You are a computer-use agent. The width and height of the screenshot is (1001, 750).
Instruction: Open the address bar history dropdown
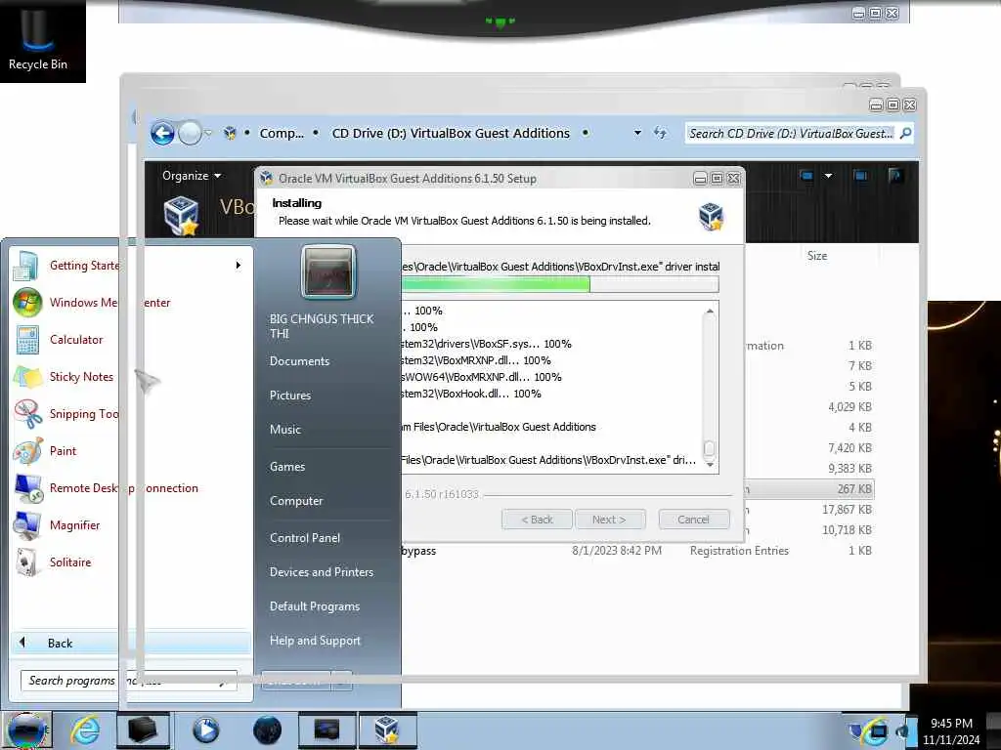coord(637,133)
